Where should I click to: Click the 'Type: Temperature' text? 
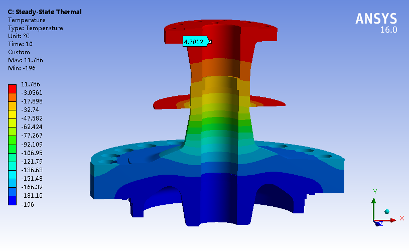[36, 28]
